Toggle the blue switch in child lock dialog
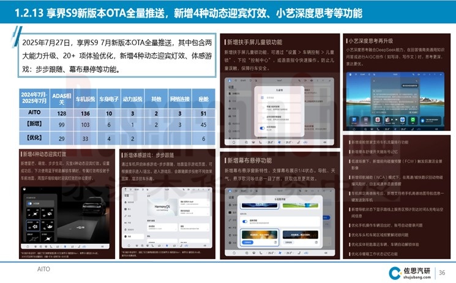Image resolution: width=456 pixels, height=283 pixels. 263,128
